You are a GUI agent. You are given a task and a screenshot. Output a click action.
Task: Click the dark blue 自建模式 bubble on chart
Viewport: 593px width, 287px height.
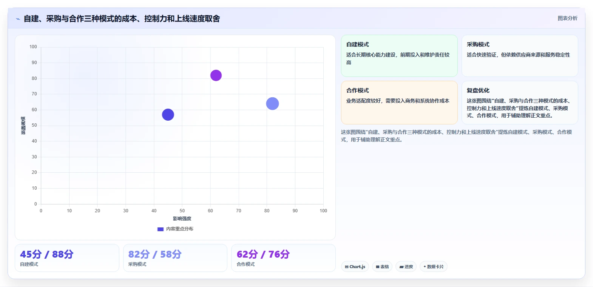(168, 115)
